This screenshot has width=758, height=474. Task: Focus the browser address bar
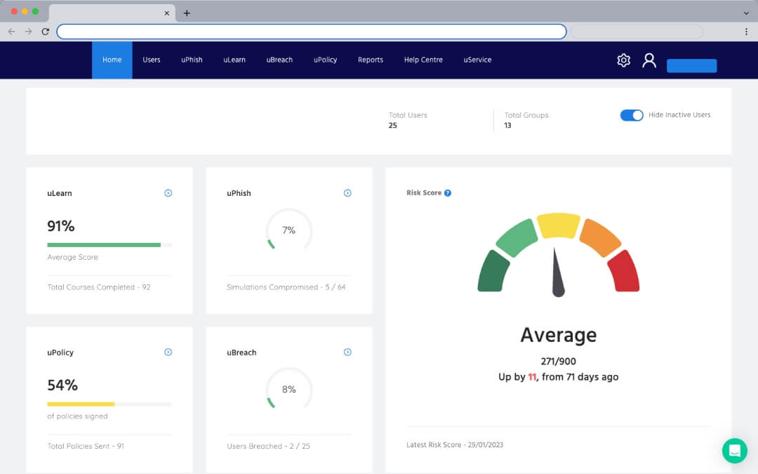(x=312, y=32)
